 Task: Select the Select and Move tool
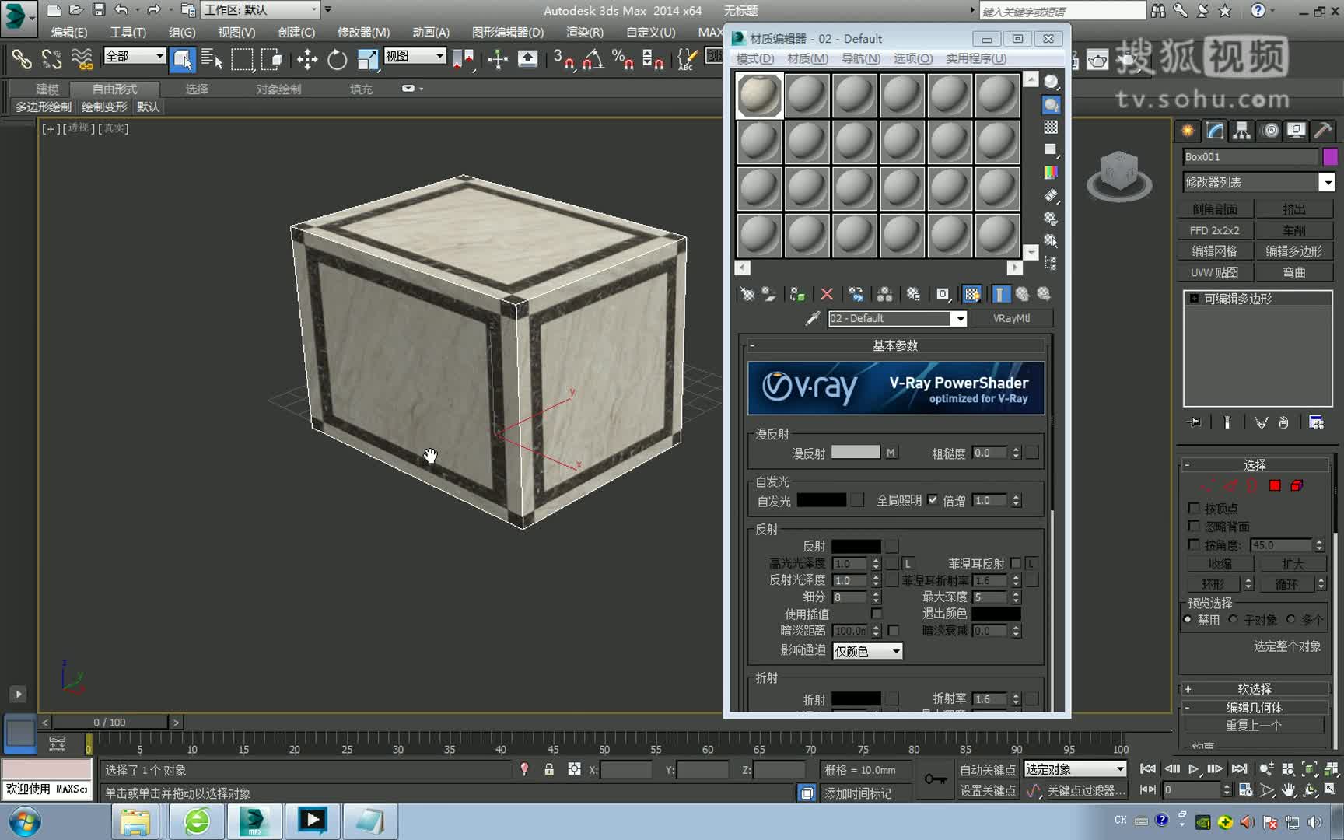coord(306,59)
